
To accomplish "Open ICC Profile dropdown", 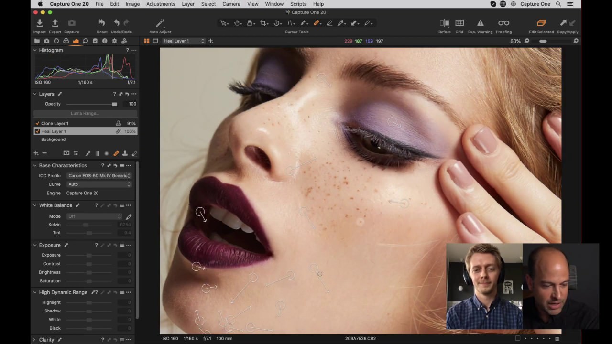I will (x=99, y=175).
